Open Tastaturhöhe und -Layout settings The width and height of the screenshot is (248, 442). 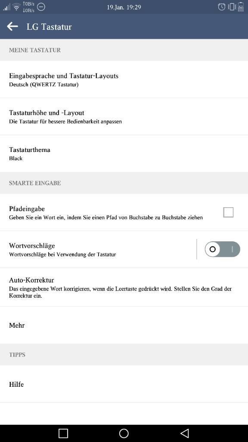click(124, 117)
